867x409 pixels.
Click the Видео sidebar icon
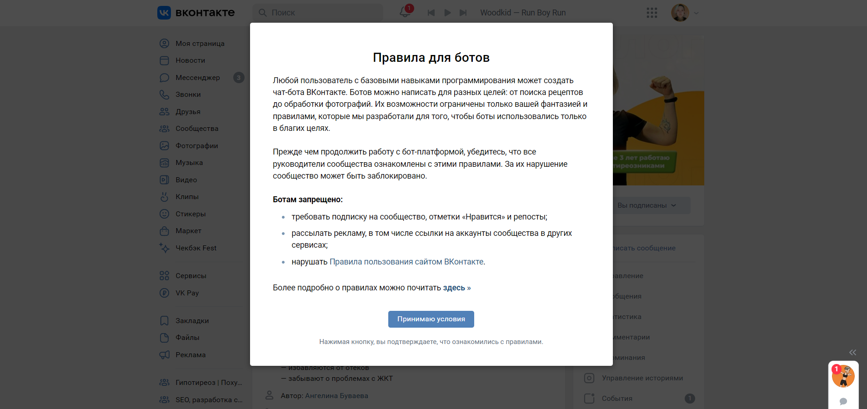(164, 180)
